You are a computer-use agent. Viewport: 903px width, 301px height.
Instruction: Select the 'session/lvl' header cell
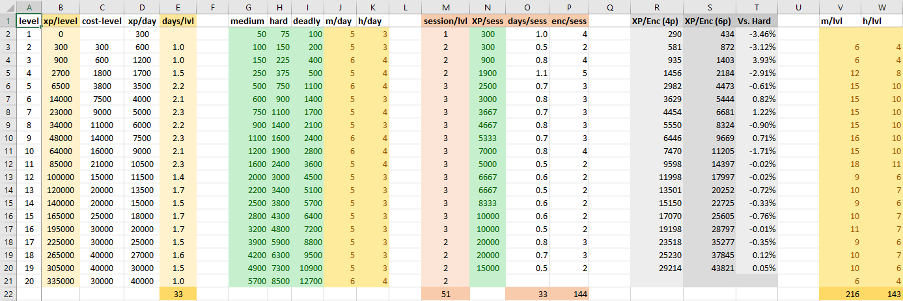click(445, 21)
